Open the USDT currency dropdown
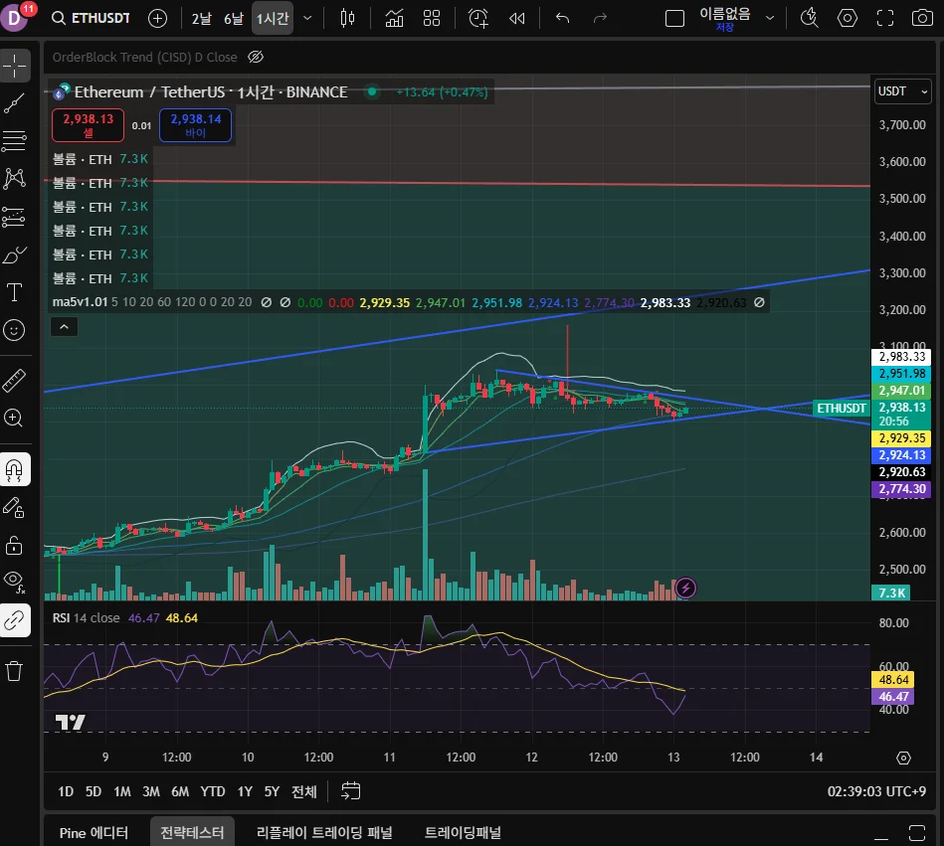Image resolution: width=944 pixels, height=846 pixels. (x=903, y=91)
